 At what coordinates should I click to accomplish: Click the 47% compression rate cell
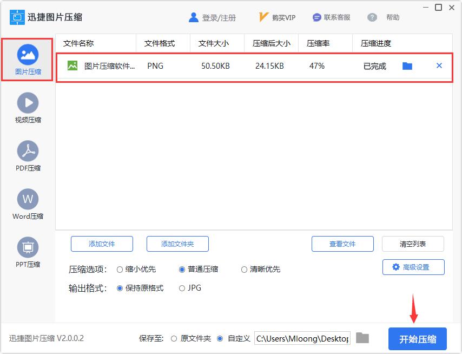tap(317, 66)
